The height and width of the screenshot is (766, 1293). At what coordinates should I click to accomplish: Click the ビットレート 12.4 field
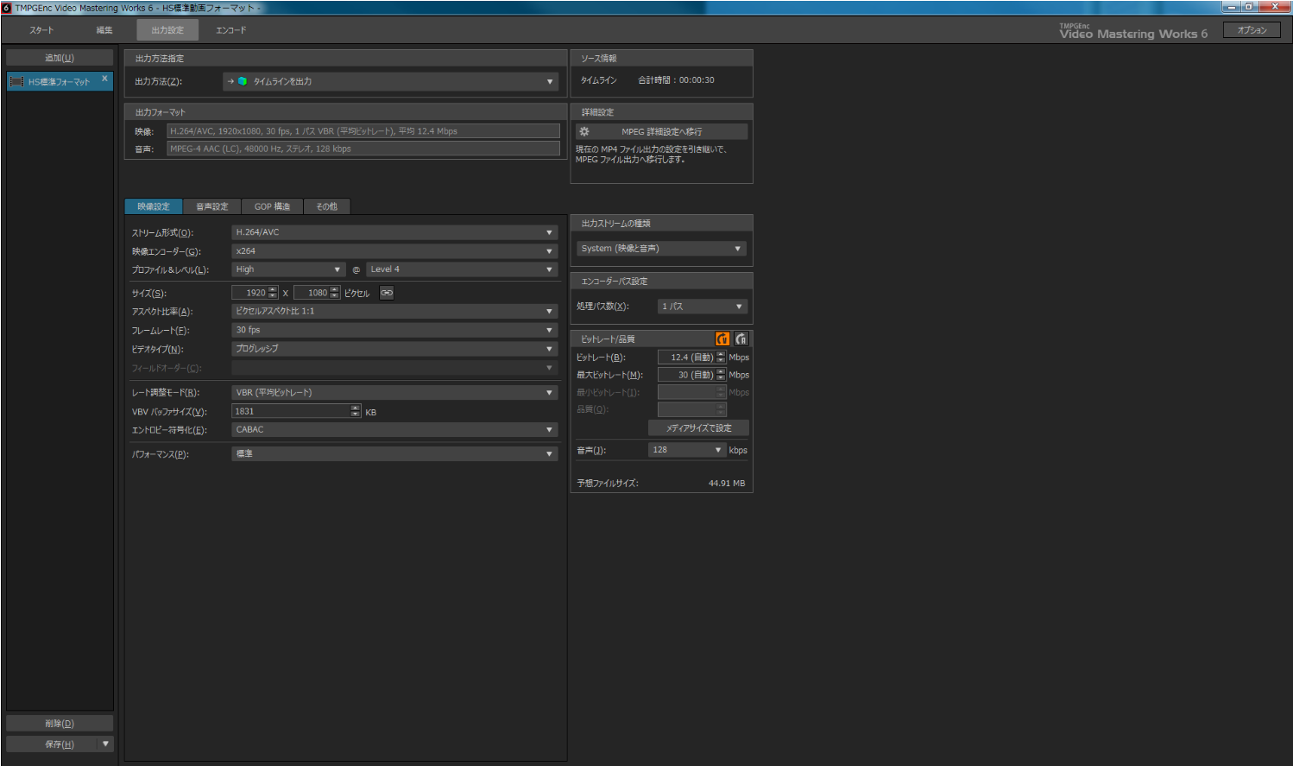[x=687, y=358]
